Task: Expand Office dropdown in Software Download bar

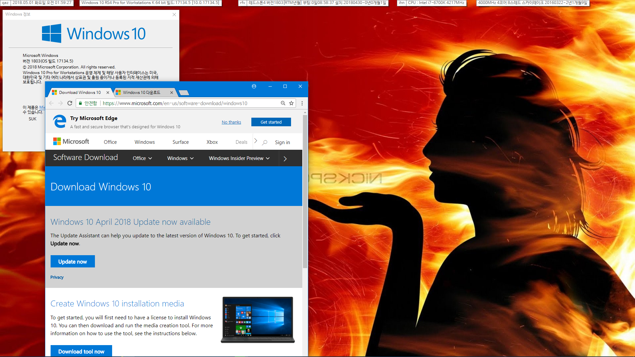Action: 142,158
